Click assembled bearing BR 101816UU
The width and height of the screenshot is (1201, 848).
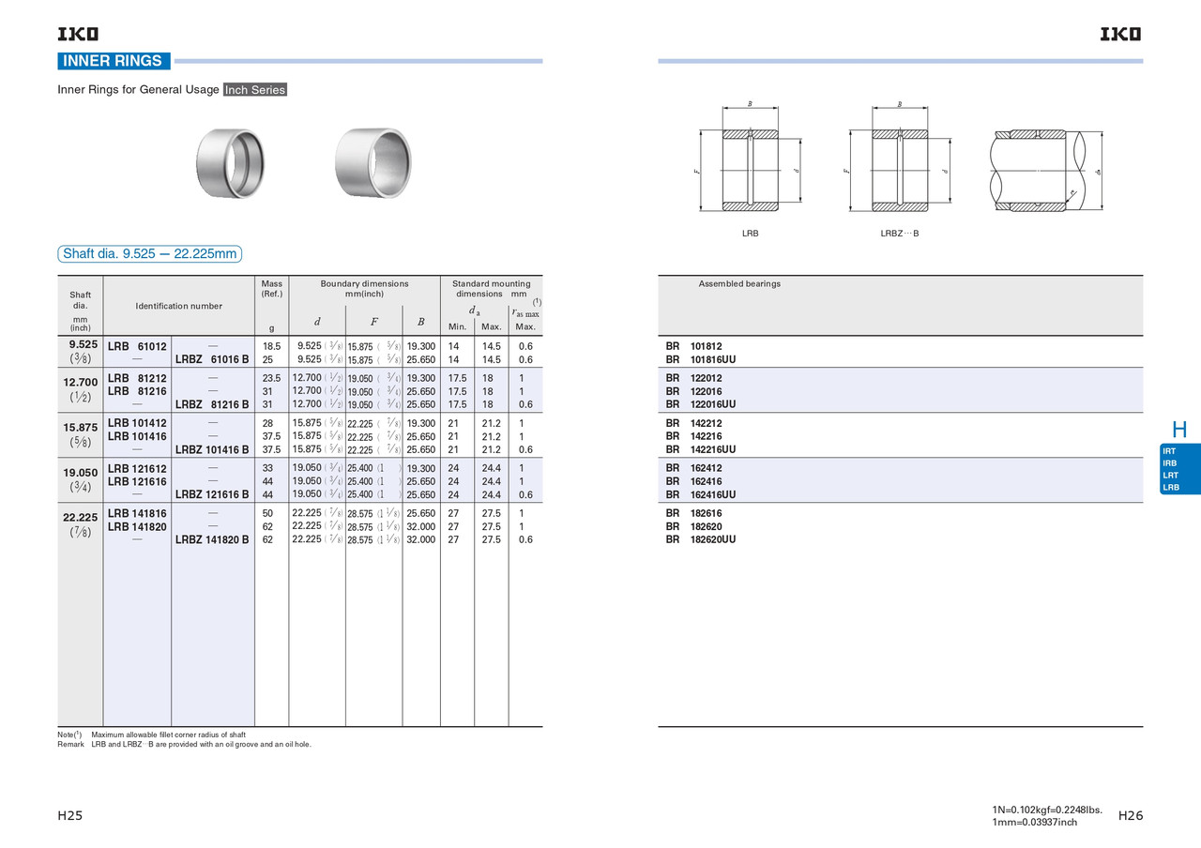[x=701, y=359]
